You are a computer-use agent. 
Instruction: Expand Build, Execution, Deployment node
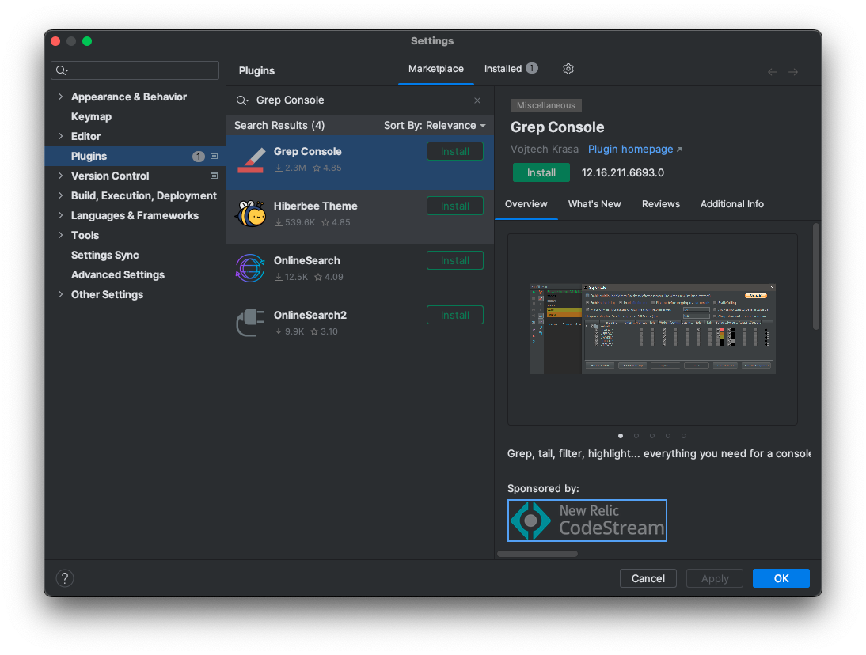point(61,195)
